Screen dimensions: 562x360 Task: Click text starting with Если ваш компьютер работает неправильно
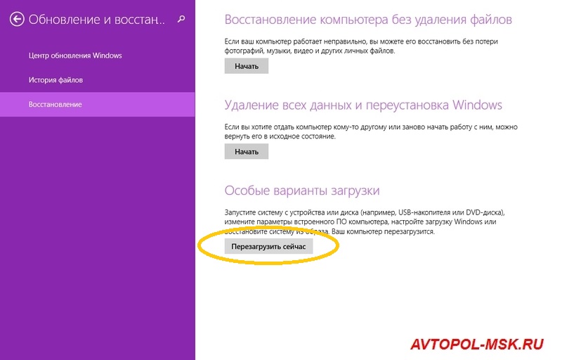pos(361,46)
